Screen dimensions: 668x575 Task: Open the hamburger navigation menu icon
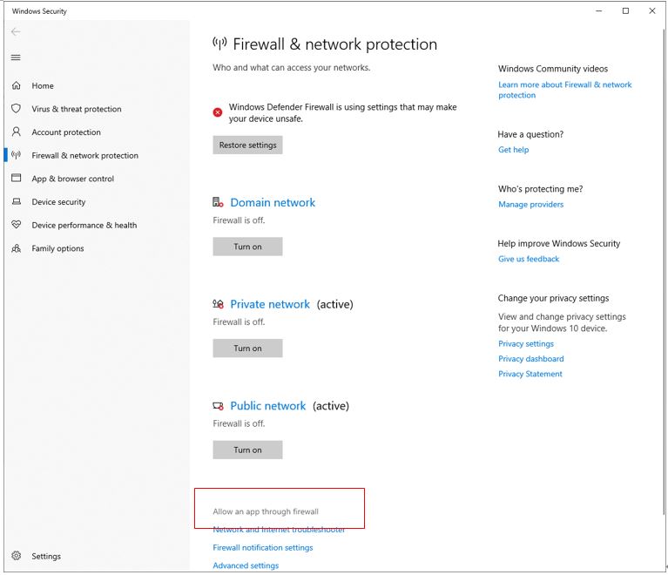(x=16, y=57)
